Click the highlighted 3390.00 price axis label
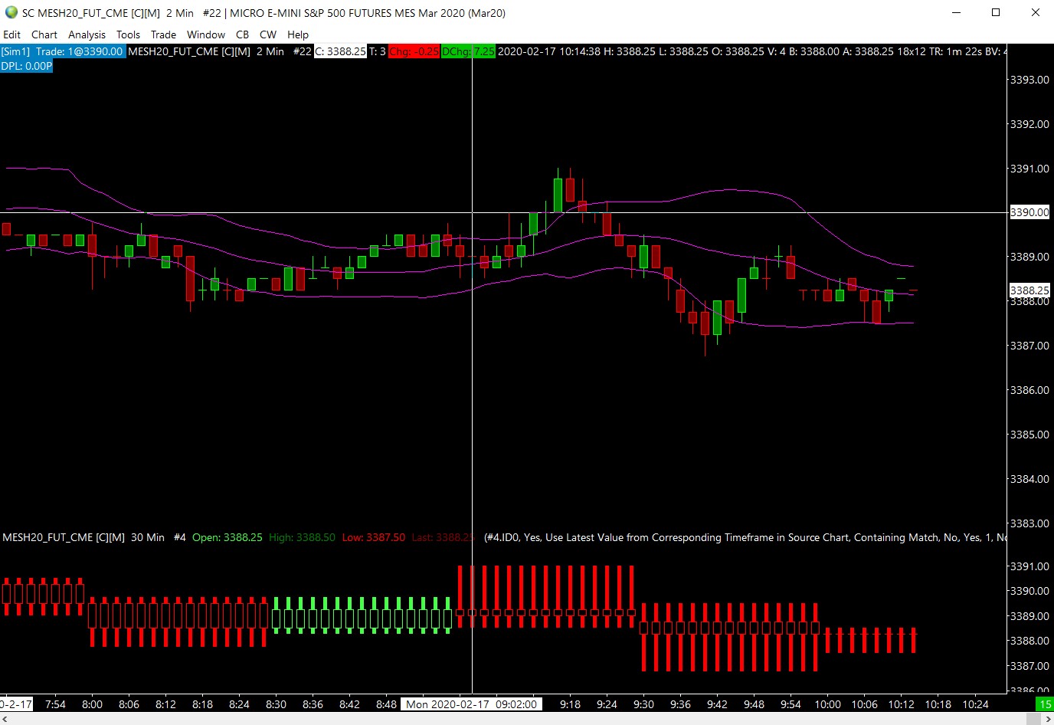 (x=1029, y=212)
